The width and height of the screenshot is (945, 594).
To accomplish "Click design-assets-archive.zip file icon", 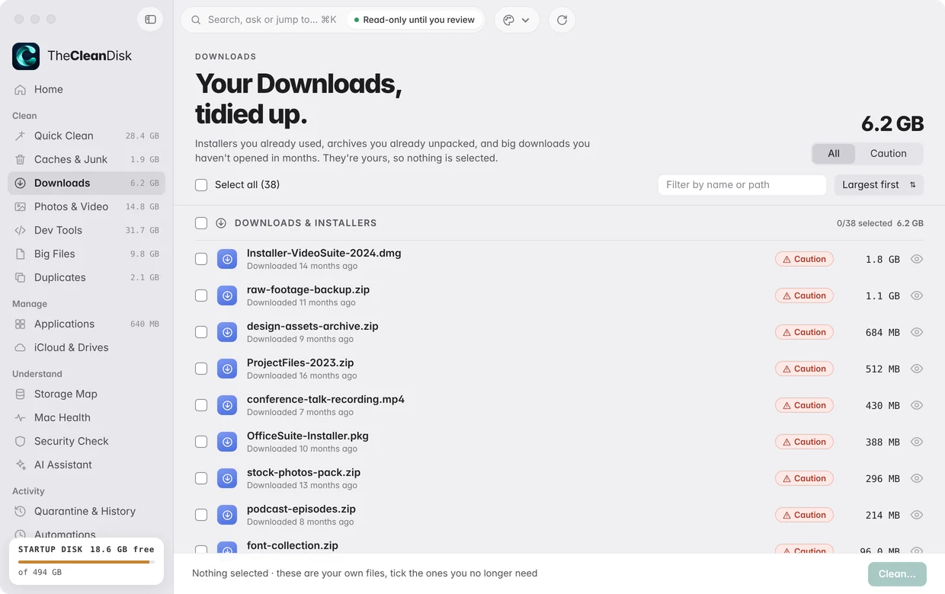I will [x=227, y=332].
